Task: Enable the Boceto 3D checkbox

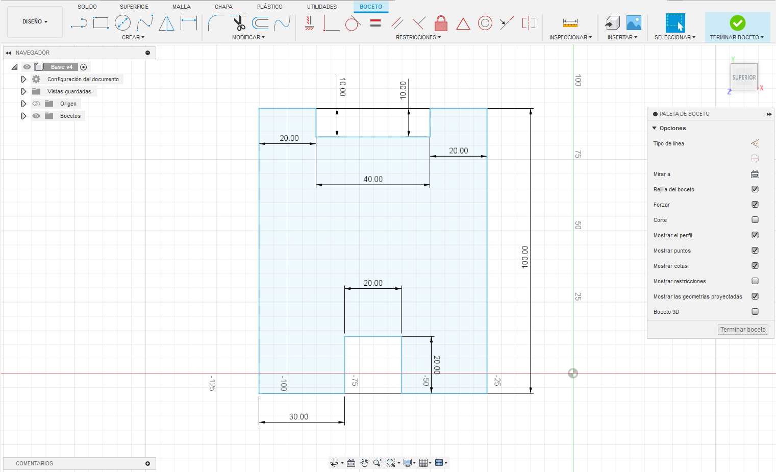Action: coord(755,312)
